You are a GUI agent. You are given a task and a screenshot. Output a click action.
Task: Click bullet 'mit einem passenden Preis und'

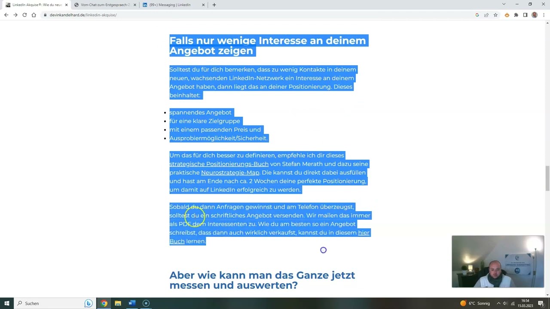point(215,130)
